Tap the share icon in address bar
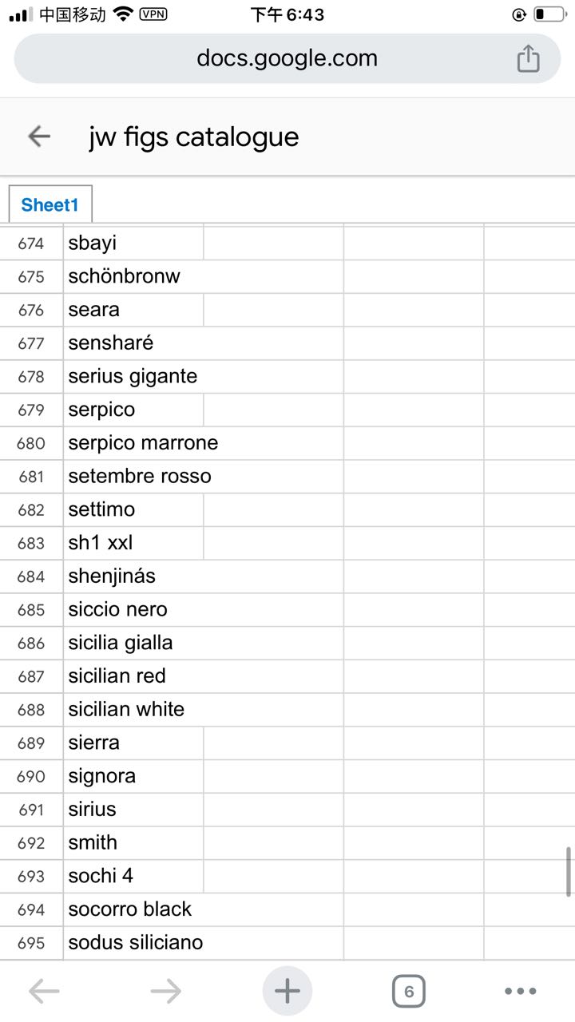This screenshot has height=1022, width=575. pos(528,58)
